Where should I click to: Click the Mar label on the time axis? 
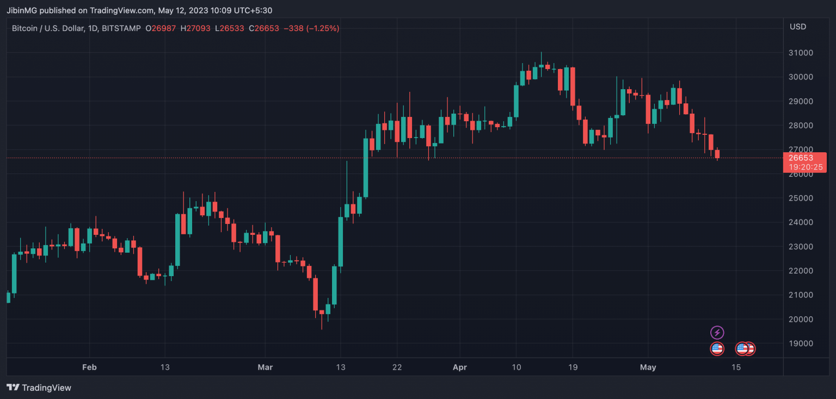[x=265, y=367]
